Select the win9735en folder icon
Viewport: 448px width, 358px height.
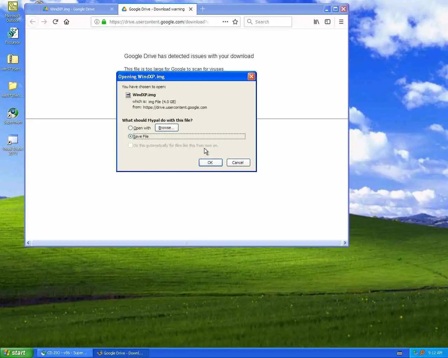tap(13, 89)
